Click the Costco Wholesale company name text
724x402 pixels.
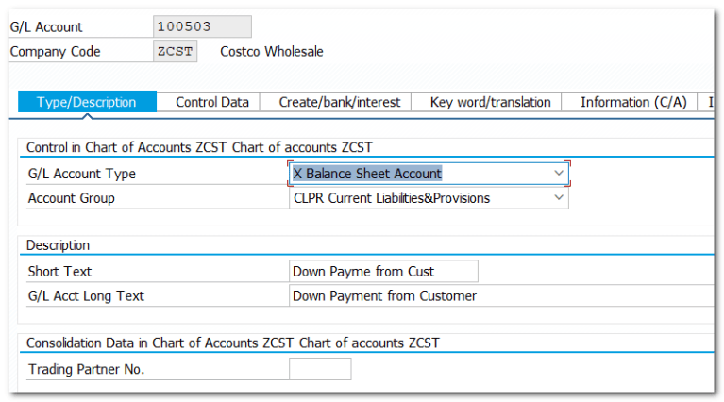point(271,52)
